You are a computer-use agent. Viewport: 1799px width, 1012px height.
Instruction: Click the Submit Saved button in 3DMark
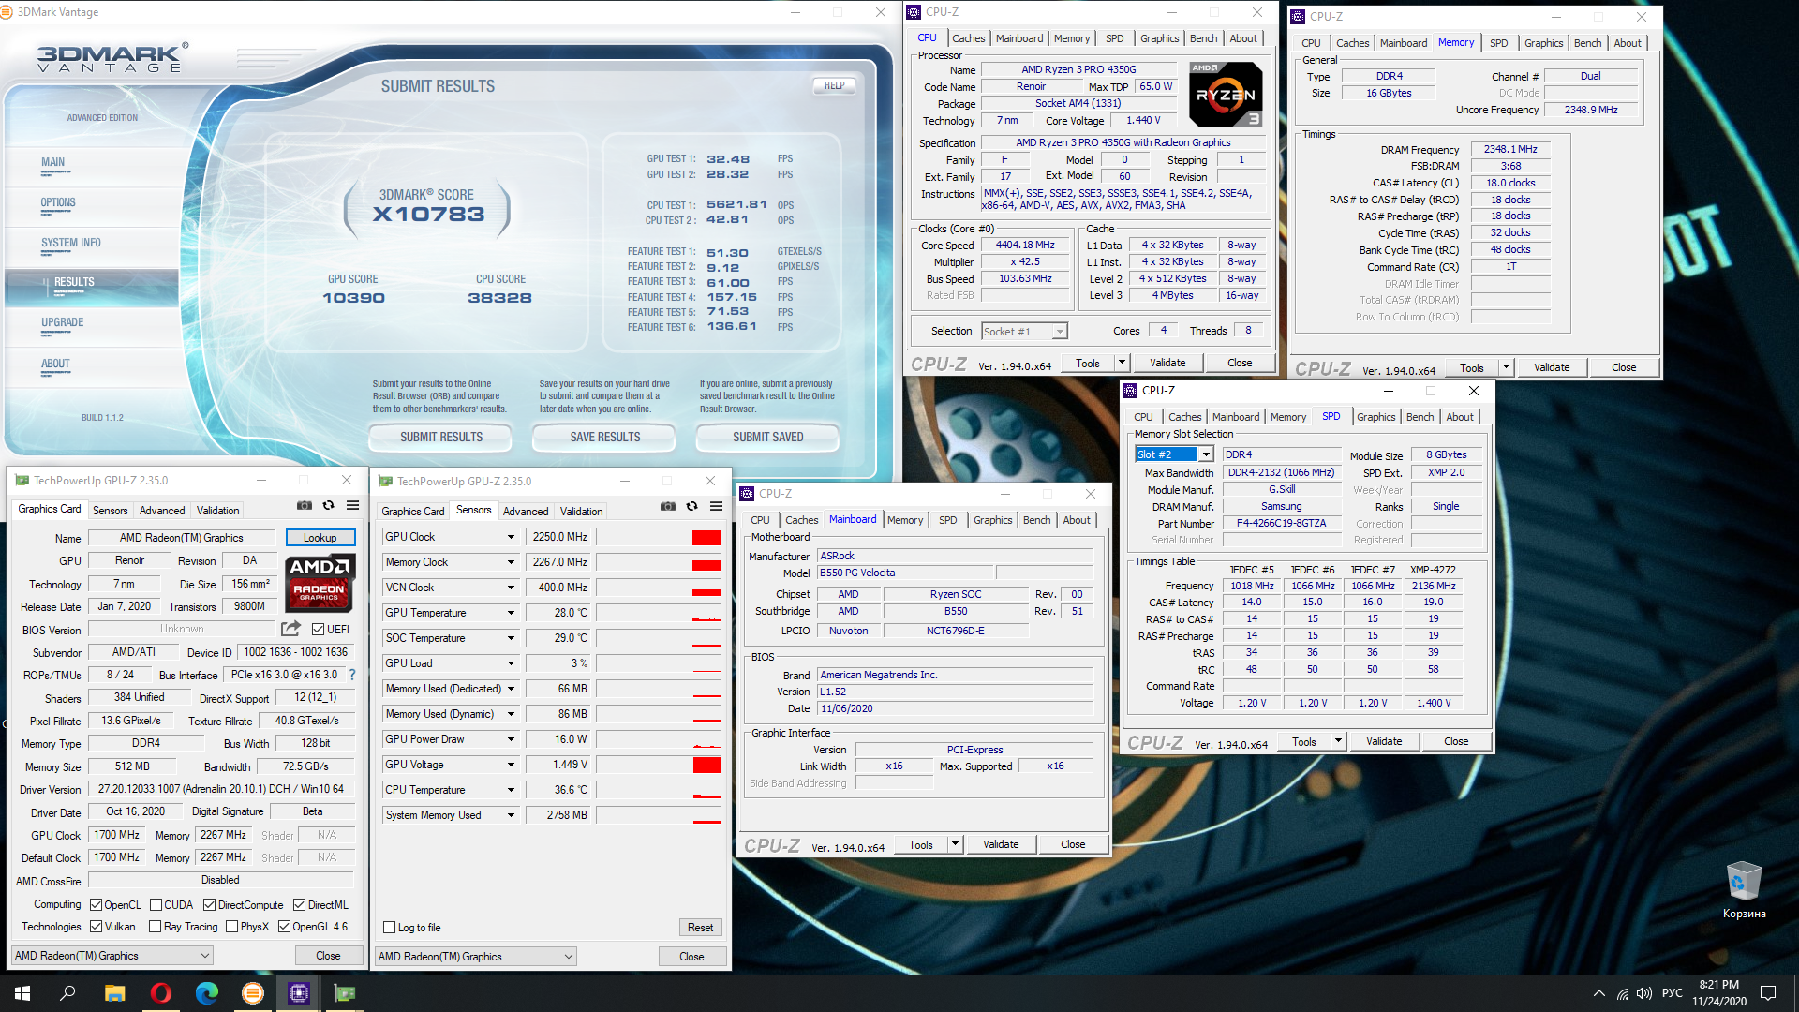(767, 437)
